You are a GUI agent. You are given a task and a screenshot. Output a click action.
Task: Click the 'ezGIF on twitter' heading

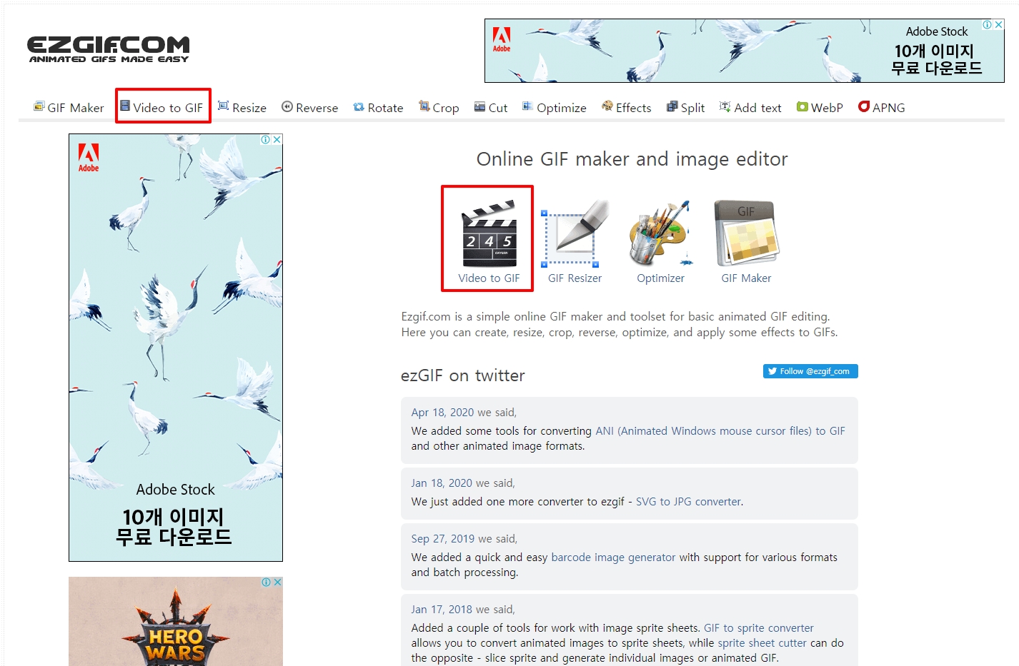(463, 375)
